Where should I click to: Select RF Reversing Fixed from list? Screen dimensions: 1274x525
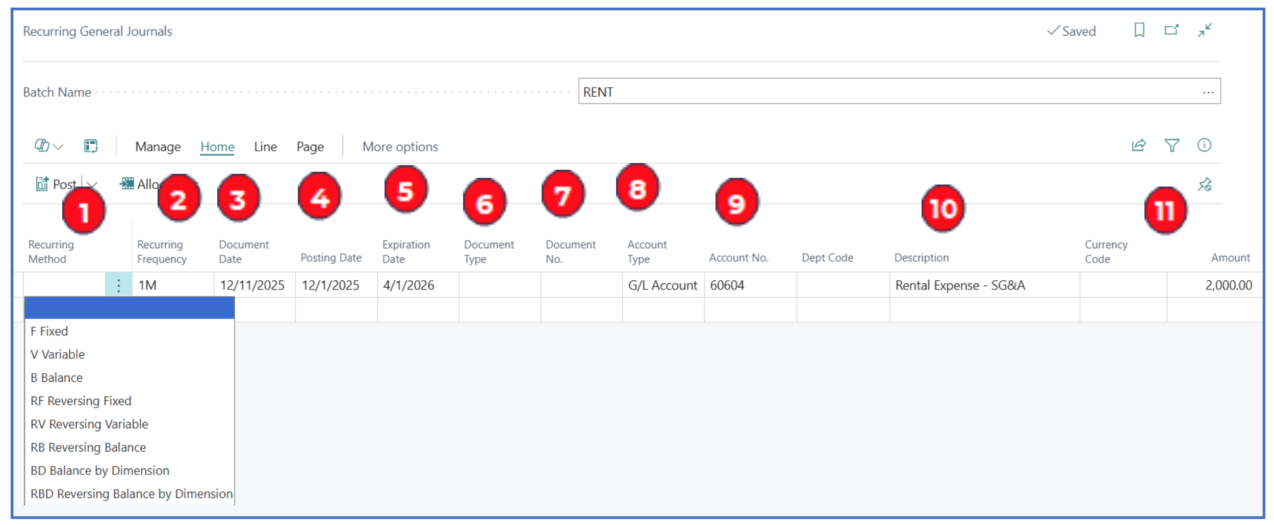pos(81,401)
